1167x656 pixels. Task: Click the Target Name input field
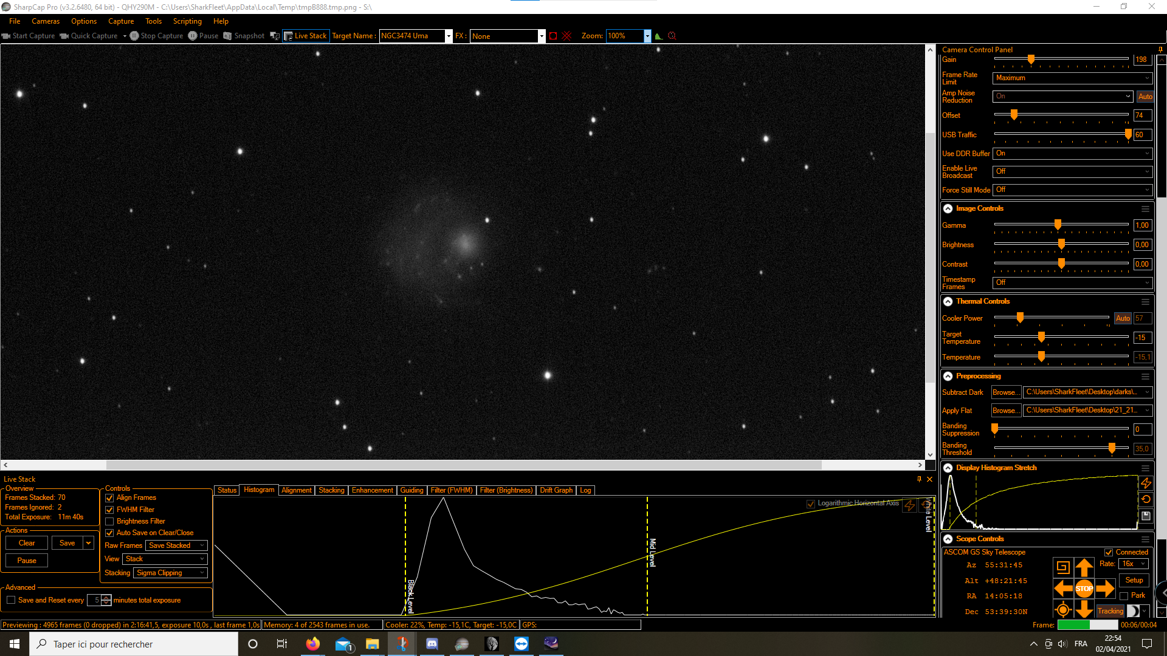pos(412,36)
